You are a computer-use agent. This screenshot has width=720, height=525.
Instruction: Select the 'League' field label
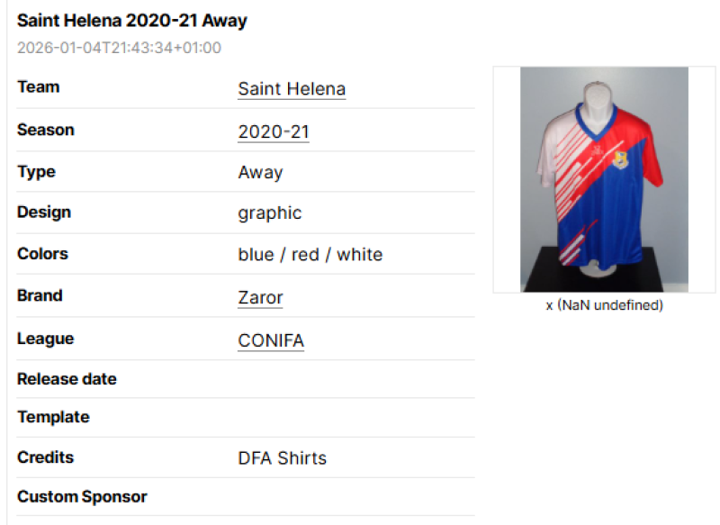(45, 339)
